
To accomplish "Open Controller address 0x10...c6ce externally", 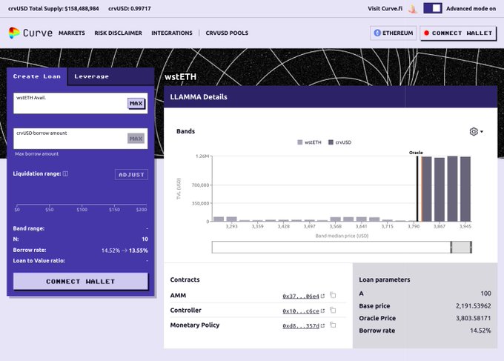I will point(303,311).
